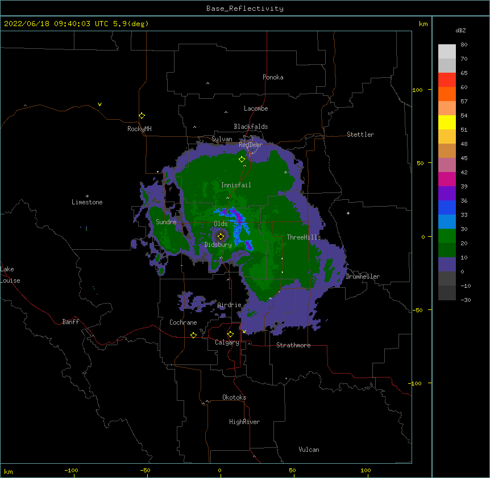Click the Base_Reflectivity title

(245, 9)
